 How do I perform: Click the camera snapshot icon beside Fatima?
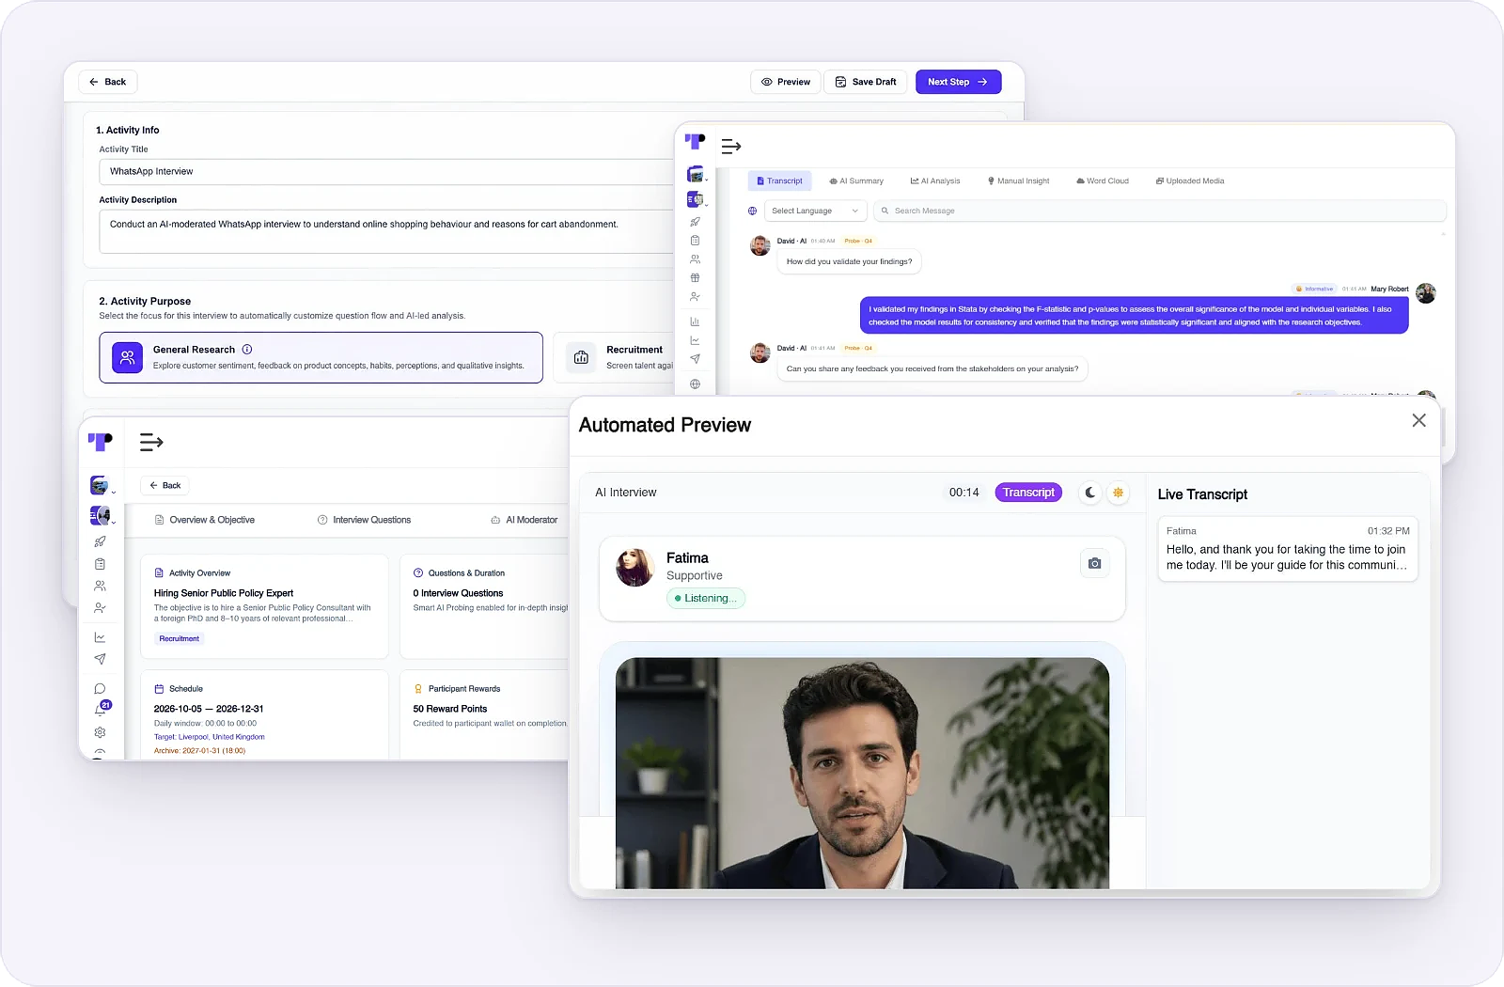click(1094, 563)
